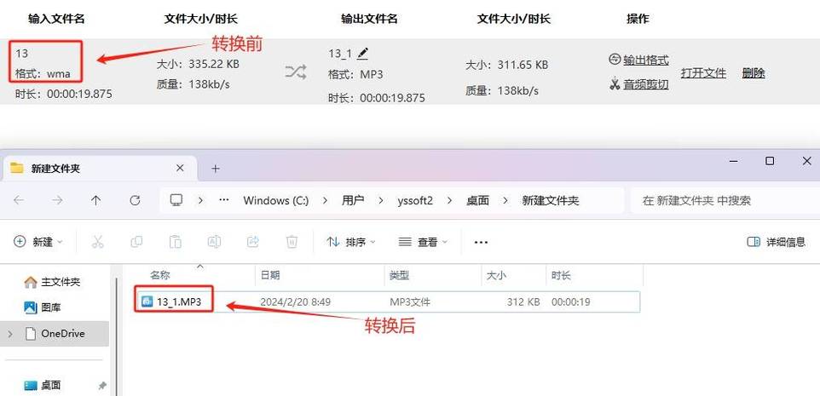Click the search box 在 新建文件夹 中搜索

[x=725, y=201]
